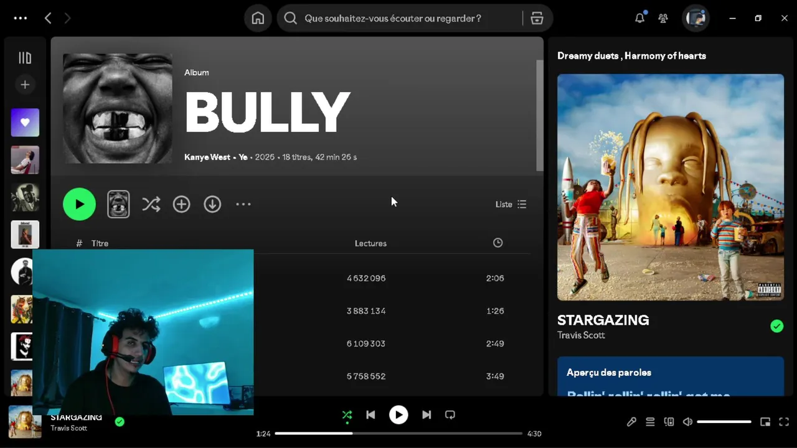
Task: Open the Aperçu des paroles card
Action: pyautogui.click(x=671, y=376)
